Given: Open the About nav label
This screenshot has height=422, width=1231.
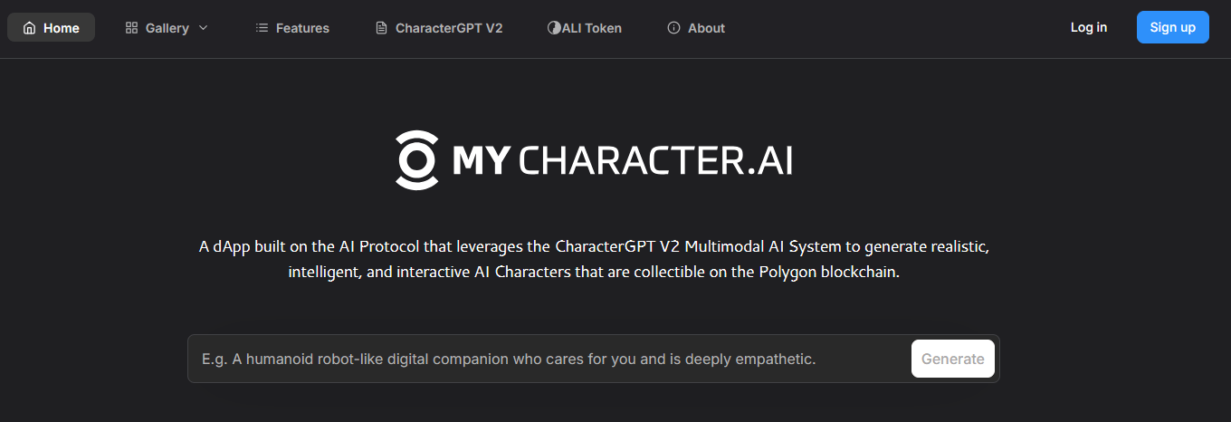Looking at the screenshot, I should click(x=706, y=28).
